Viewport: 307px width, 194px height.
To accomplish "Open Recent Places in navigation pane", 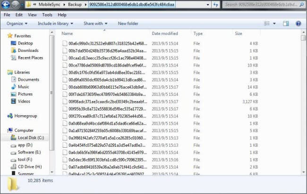I will pyautogui.click(x=27, y=58).
